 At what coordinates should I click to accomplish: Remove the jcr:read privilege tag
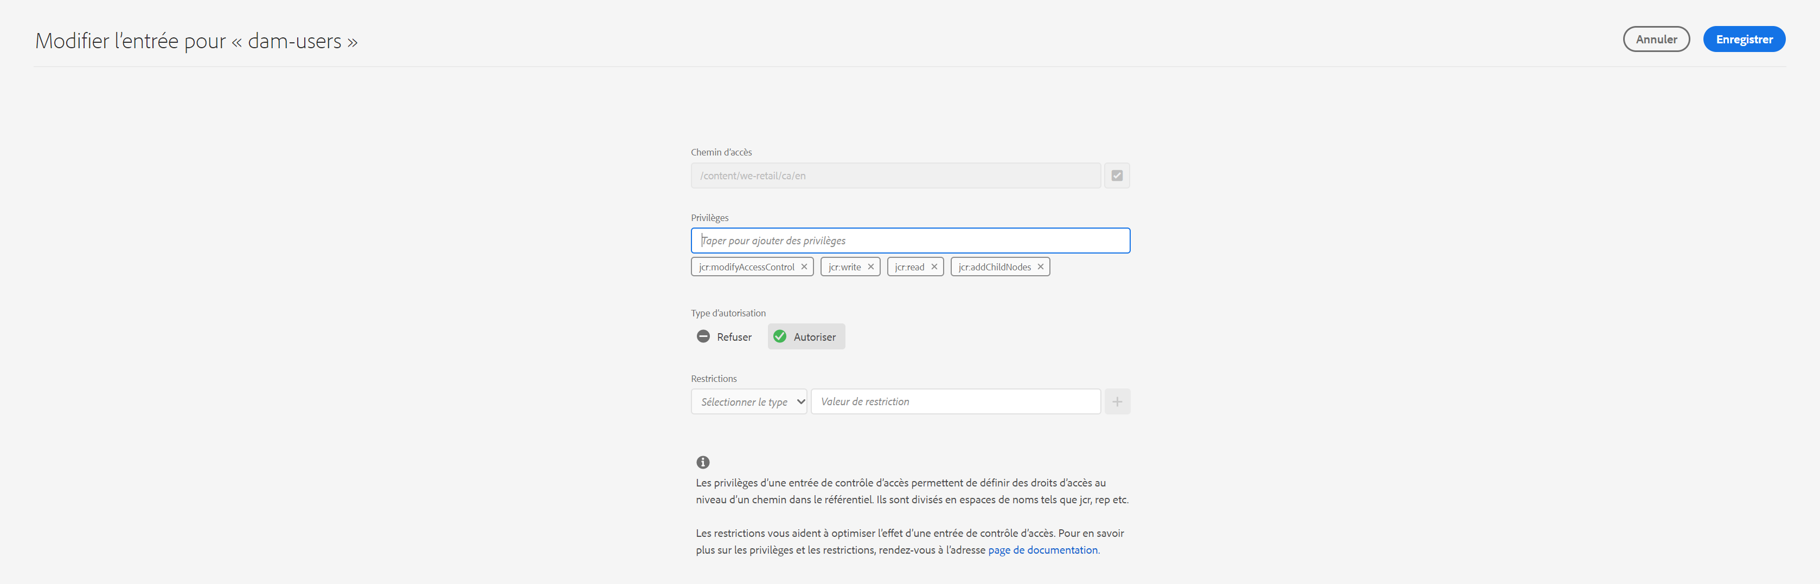(x=934, y=267)
